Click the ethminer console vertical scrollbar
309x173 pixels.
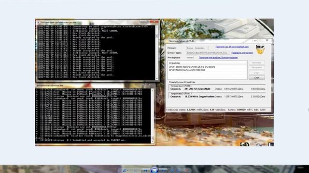point(152,116)
